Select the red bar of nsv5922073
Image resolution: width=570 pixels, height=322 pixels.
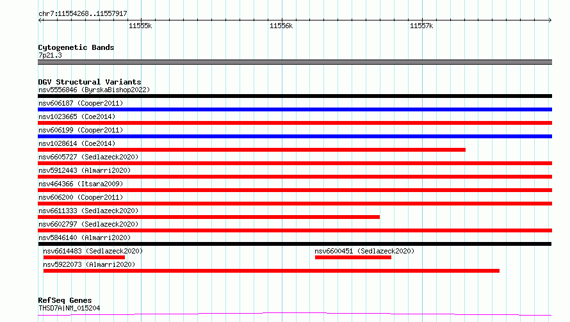pyautogui.click(x=271, y=271)
